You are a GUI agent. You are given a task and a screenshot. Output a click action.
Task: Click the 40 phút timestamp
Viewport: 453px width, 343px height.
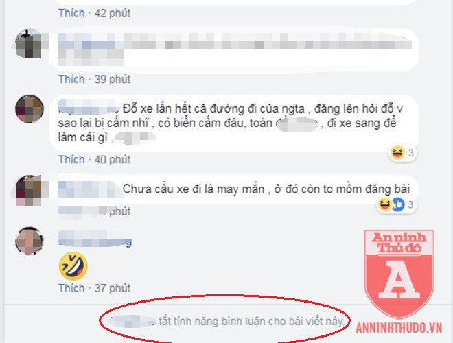click(x=113, y=159)
